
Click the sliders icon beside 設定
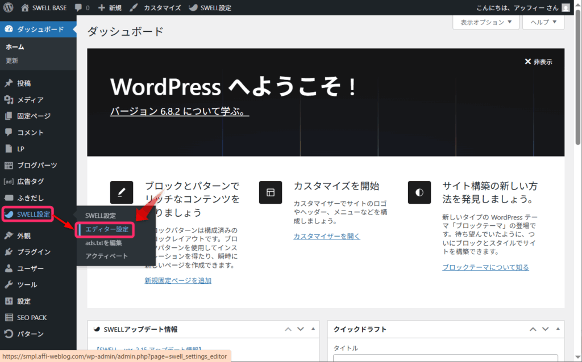pyautogui.click(x=9, y=301)
